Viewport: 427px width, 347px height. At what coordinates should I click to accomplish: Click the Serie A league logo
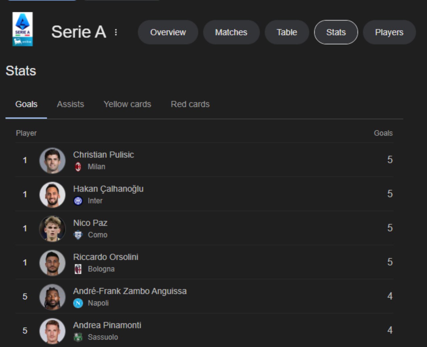tap(22, 29)
